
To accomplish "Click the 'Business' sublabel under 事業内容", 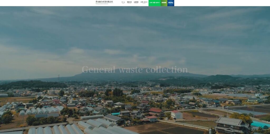I will pos(129,3).
